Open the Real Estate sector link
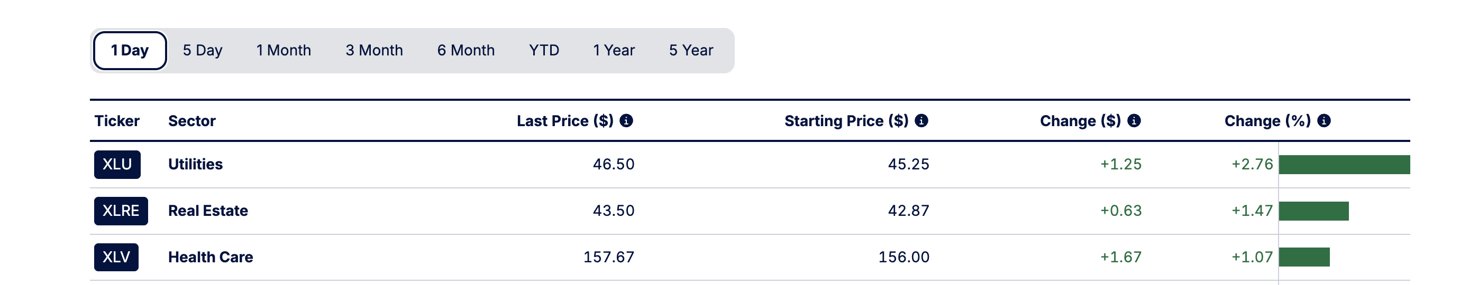Image resolution: width=1460 pixels, height=285 pixels. tap(208, 211)
